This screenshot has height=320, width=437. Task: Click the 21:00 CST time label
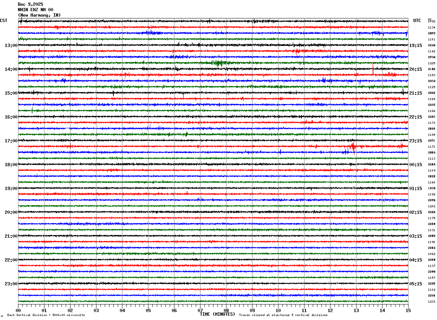pyautogui.click(x=11, y=236)
